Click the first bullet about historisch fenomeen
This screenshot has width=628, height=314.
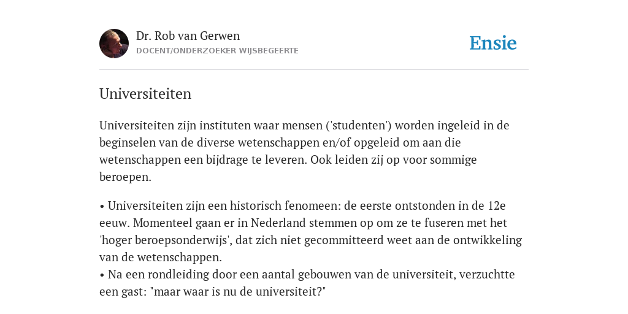click(310, 231)
